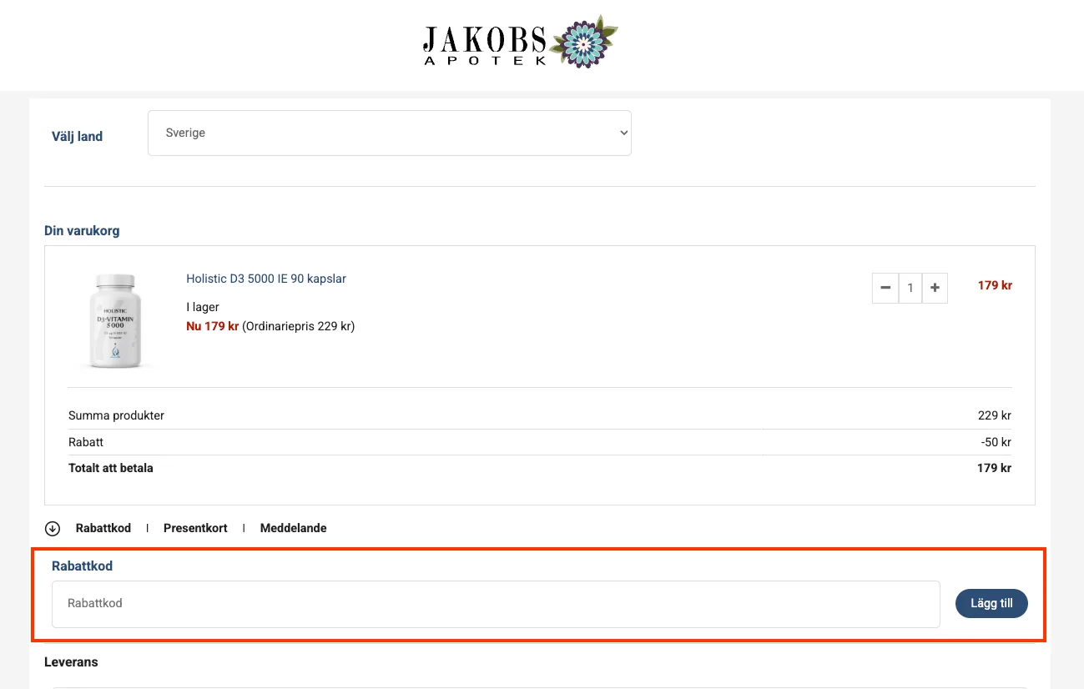This screenshot has height=689, width=1084.
Task: Click the Totalt att betala row label
Action: pos(111,468)
